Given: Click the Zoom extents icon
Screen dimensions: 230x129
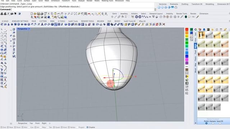Looking at the screenshot, I should pos(75,14).
